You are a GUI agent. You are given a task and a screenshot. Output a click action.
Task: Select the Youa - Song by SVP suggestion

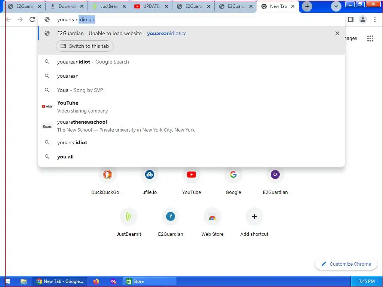pyautogui.click(x=191, y=90)
